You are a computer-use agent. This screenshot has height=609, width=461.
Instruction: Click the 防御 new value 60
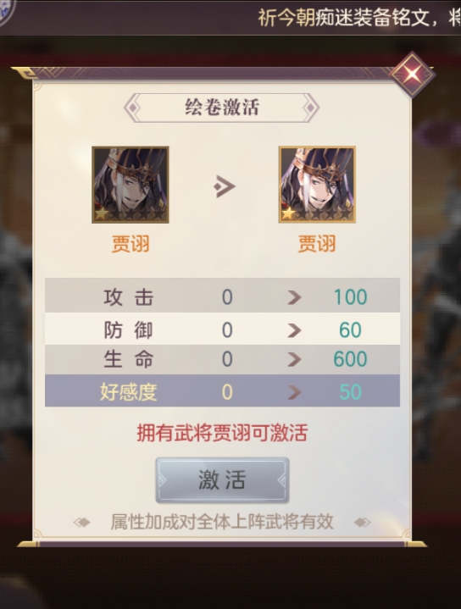(350, 330)
